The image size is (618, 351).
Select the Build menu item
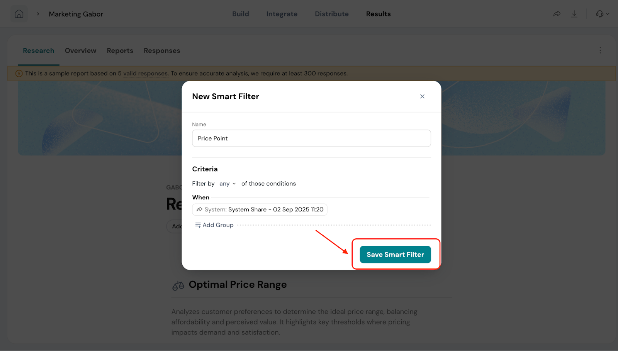click(240, 14)
